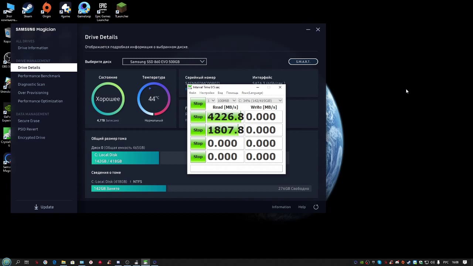Open the test size dropdown 100MiB
Screen dimensions: 473x266
pos(227,100)
